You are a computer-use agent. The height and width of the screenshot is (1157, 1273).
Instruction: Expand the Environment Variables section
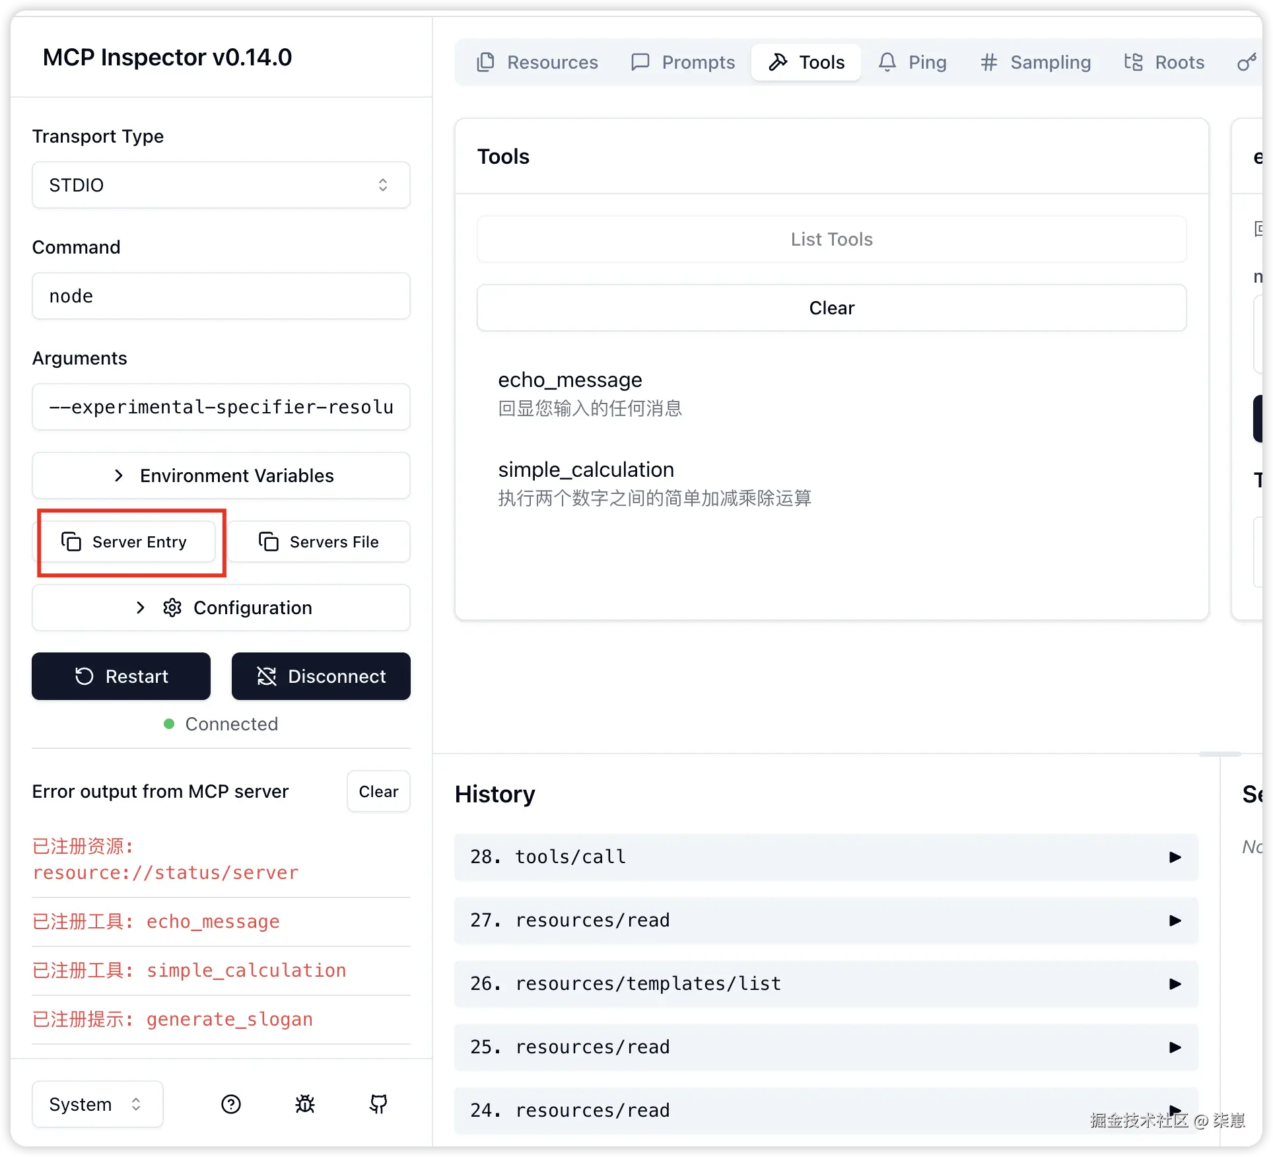coord(221,475)
